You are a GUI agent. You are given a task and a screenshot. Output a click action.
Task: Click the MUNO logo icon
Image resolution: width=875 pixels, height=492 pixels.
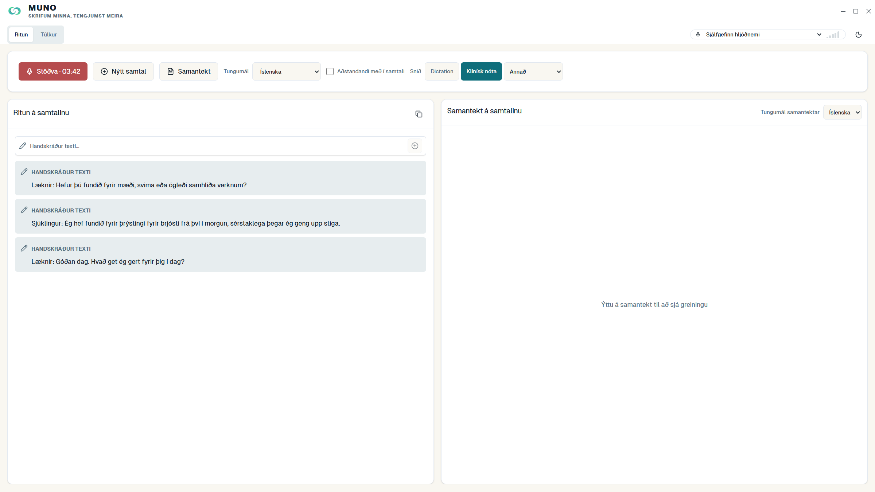pos(15,11)
